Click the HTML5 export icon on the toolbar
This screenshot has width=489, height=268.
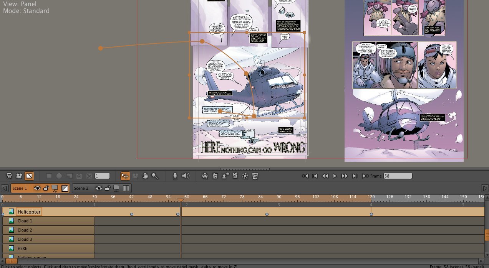point(255,176)
